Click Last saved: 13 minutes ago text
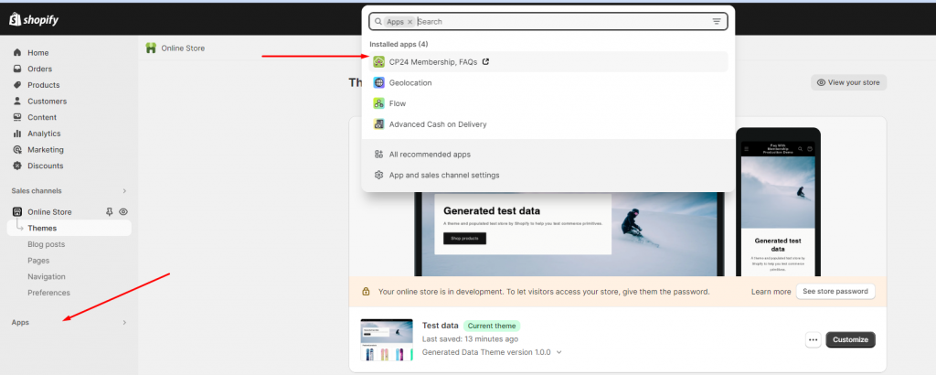The height and width of the screenshot is (375, 936). point(470,338)
